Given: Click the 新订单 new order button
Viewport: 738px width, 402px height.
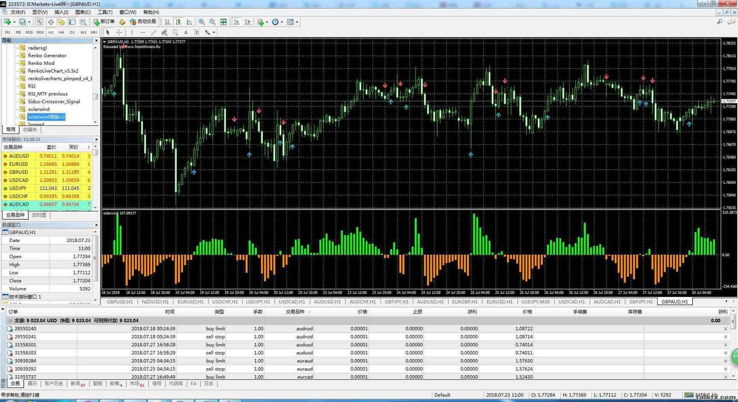Looking at the screenshot, I should point(104,22).
